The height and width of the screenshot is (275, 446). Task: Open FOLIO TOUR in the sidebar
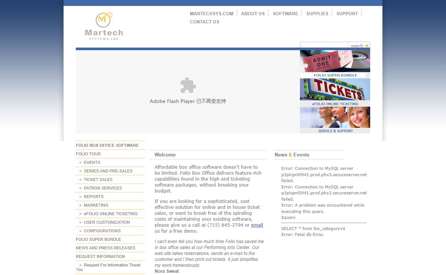(88, 154)
